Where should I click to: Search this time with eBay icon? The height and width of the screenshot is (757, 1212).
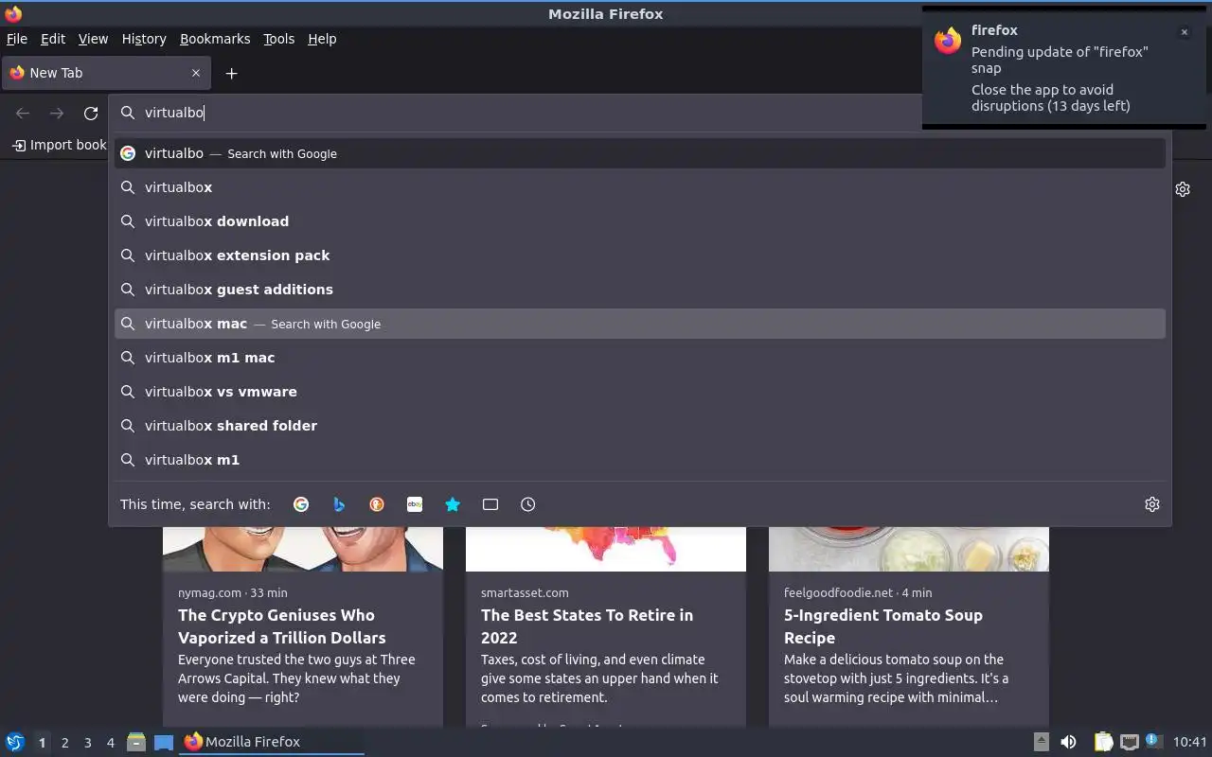tap(415, 504)
